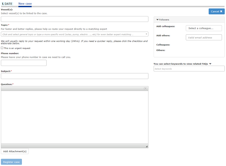Screen dimensions: 226x166
Task: Click inside the Question text area
Action: point(75,117)
